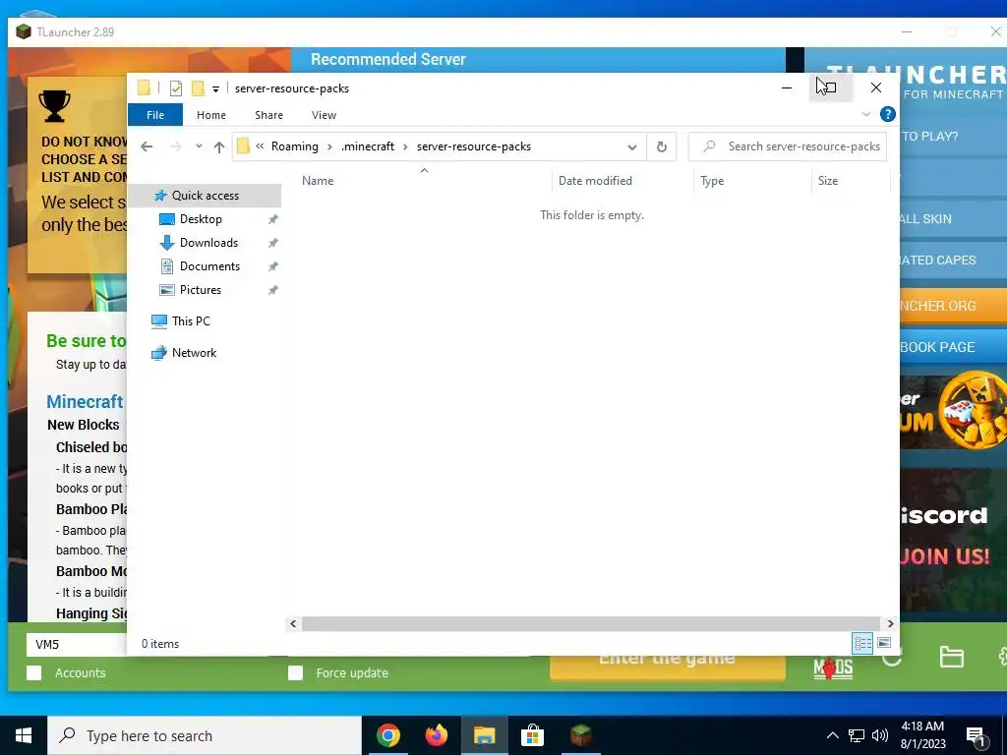Open recent locations dropdown arrow
1007x755 pixels.
point(199,146)
